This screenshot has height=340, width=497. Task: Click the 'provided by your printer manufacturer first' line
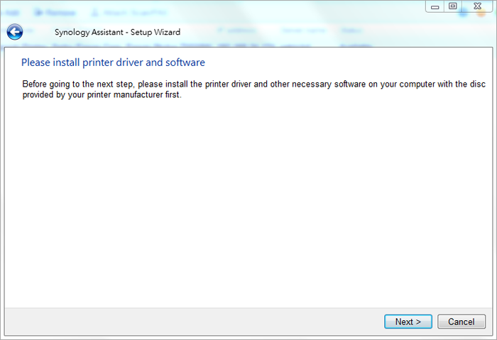102,94
